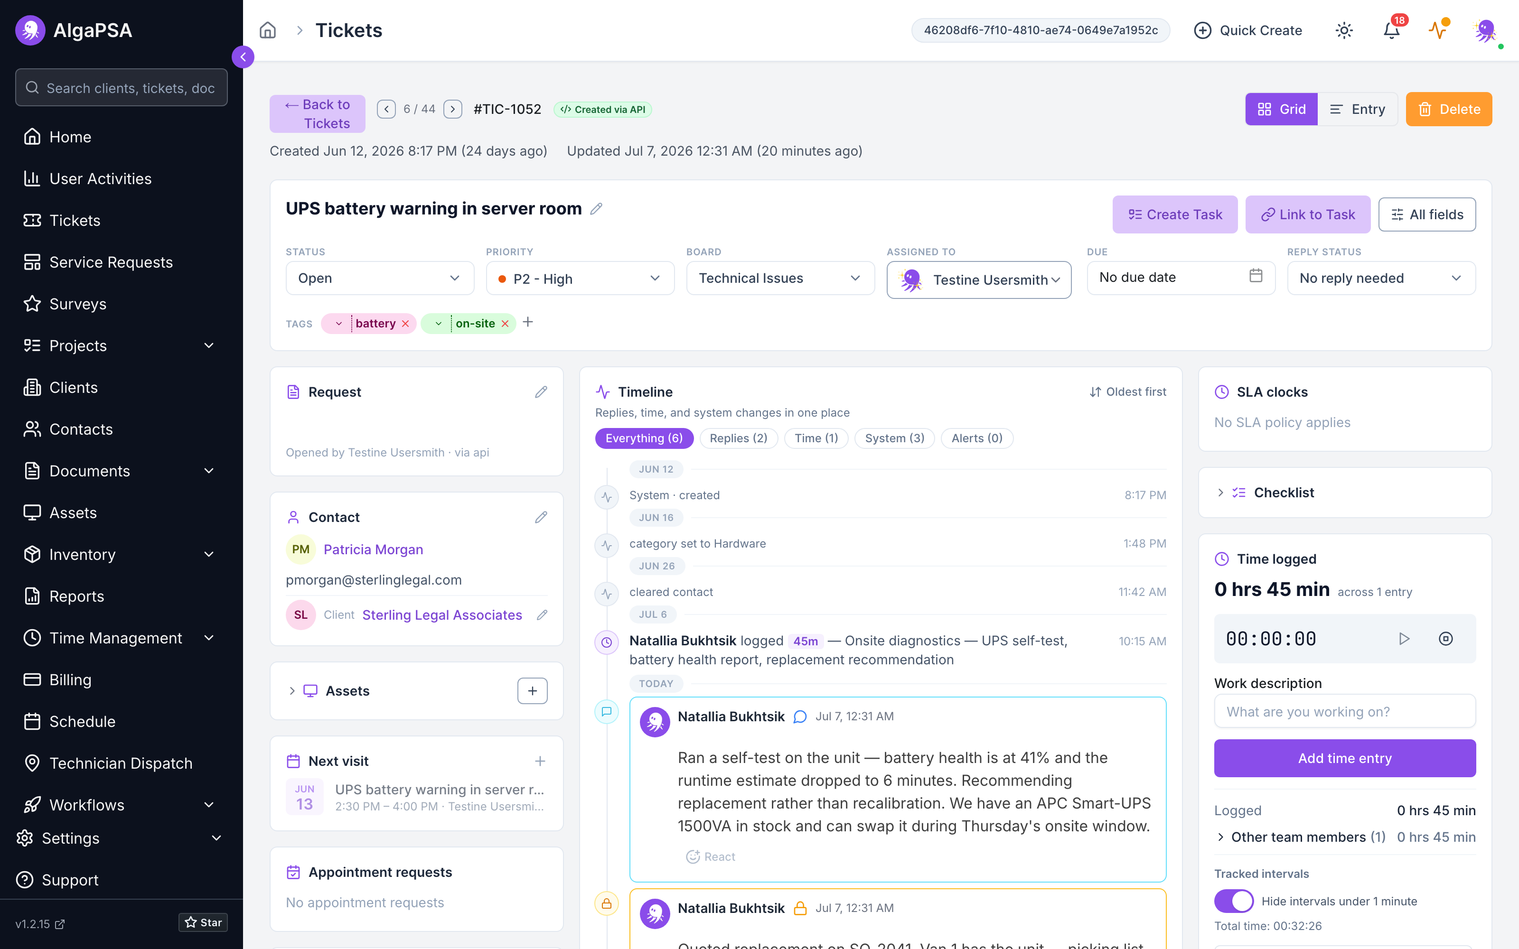Click the Work description input field
This screenshot has width=1519, height=949.
click(x=1344, y=711)
